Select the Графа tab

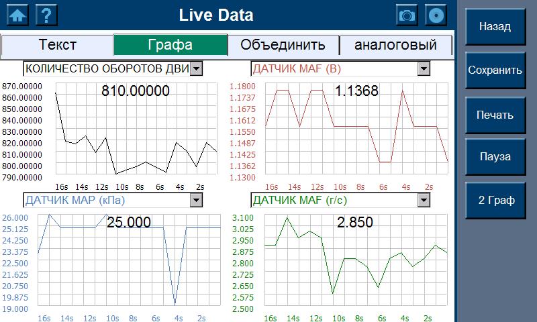[x=170, y=45]
